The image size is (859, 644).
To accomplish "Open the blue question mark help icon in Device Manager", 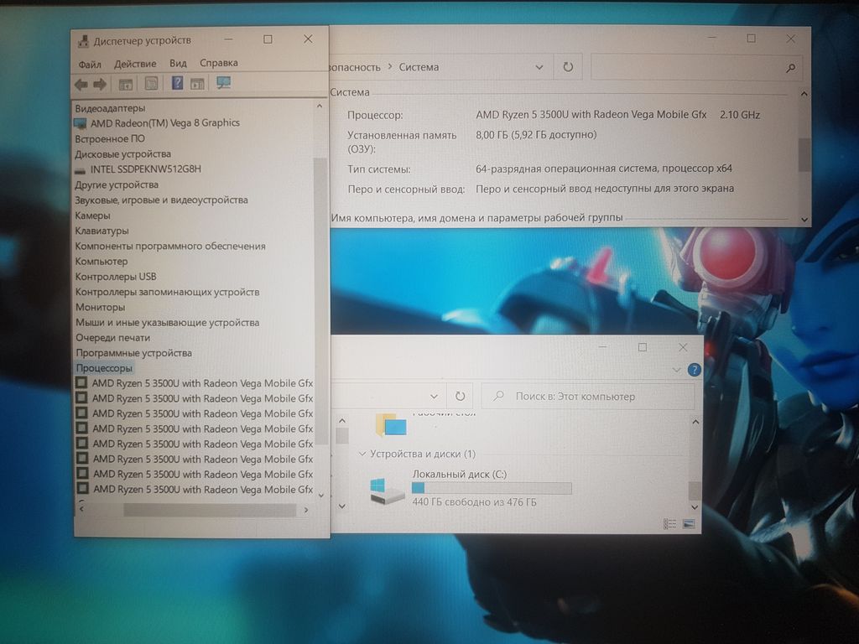I will tap(178, 83).
